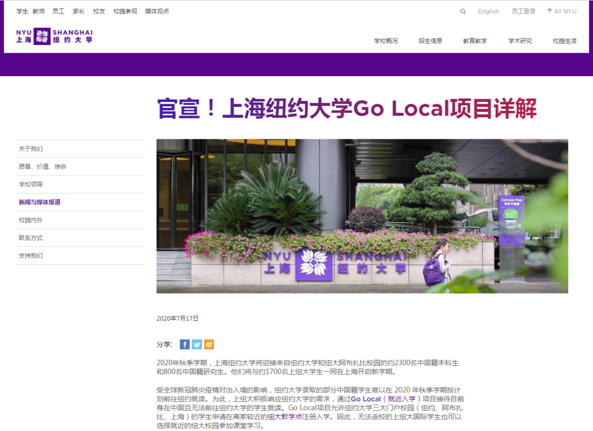Expand the 招生信息 navigation menu
Screen dimensions: 593x431
pyautogui.click(x=430, y=41)
